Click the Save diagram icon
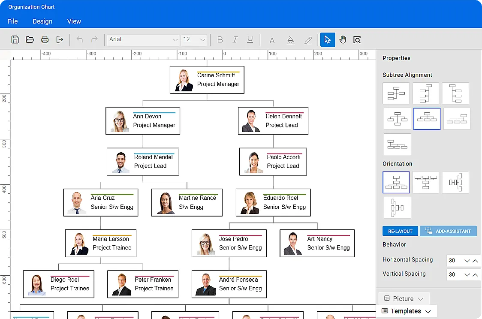The height and width of the screenshot is (319, 482). coord(15,39)
